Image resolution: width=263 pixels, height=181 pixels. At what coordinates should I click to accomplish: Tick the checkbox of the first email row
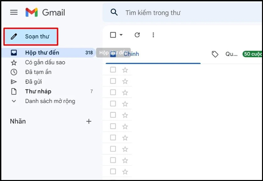tap(113, 70)
